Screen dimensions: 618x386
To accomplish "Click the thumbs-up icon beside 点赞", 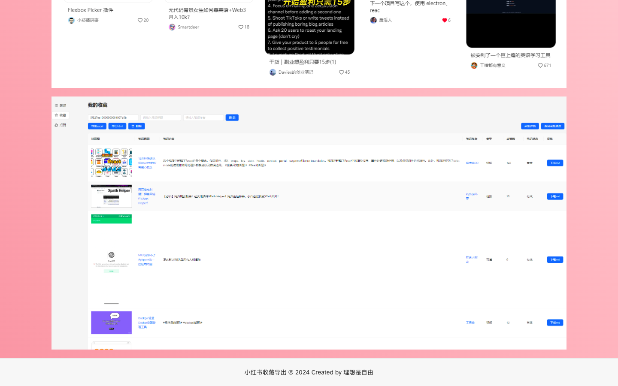I will point(56,125).
